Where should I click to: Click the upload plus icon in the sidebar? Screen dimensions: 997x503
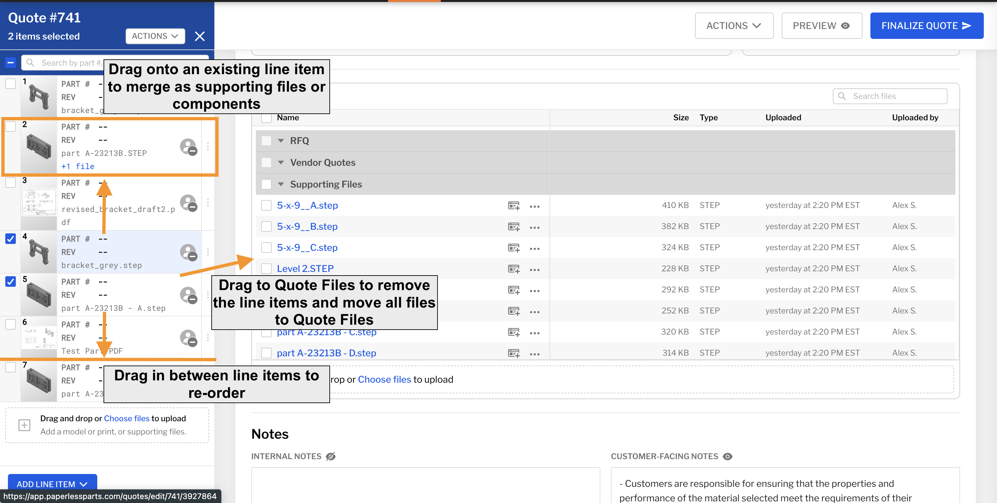pyautogui.click(x=24, y=425)
